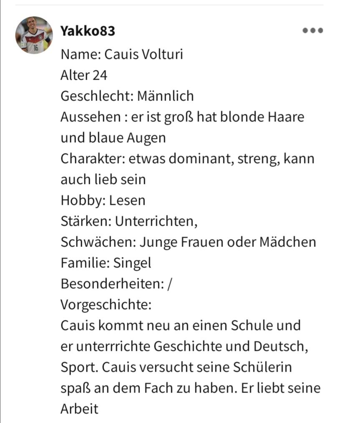Screen dimensions: 338x423
Task: Select the final word 'Arbeit'
Action: [x=80, y=409]
